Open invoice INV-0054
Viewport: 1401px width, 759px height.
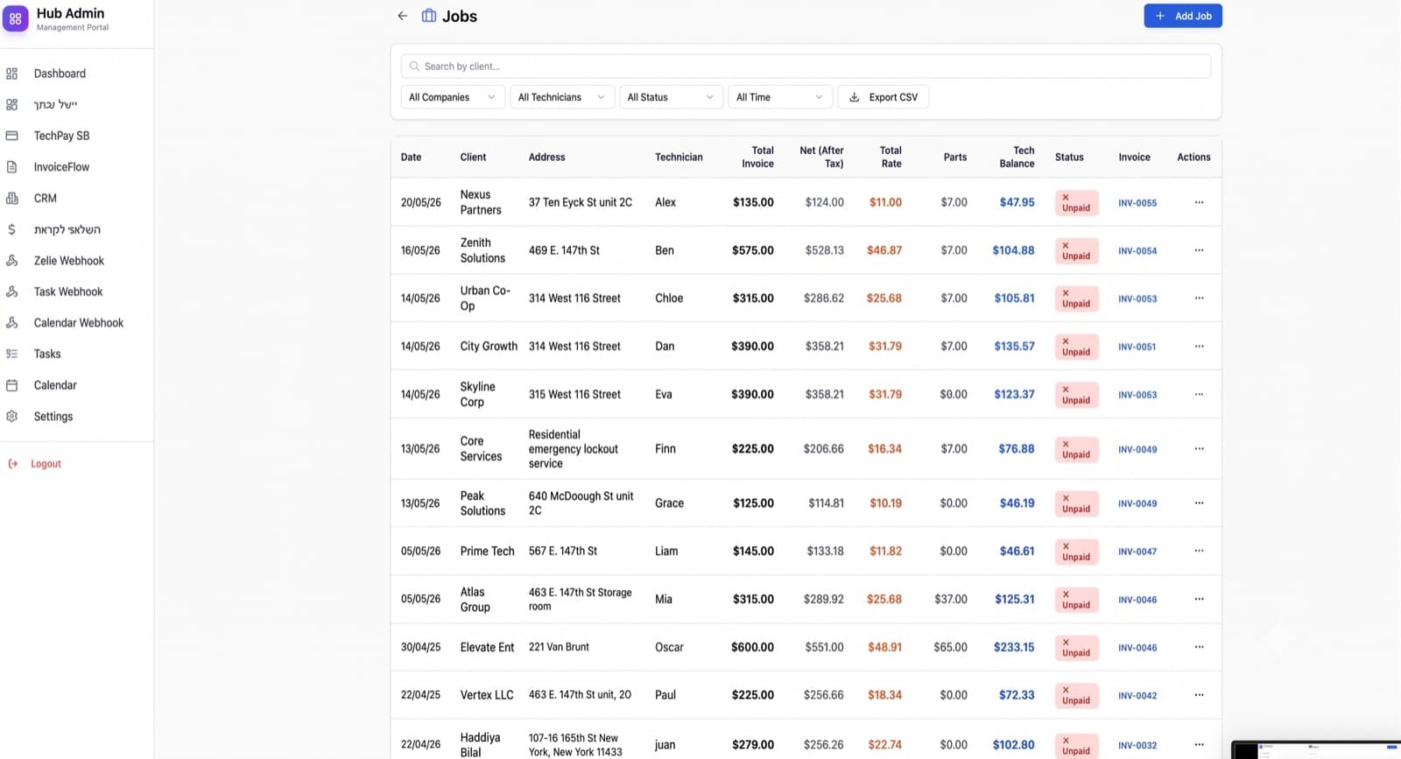(1137, 251)
